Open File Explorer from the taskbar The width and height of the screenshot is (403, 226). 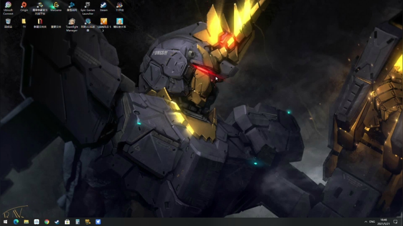[x=26, y=222]
